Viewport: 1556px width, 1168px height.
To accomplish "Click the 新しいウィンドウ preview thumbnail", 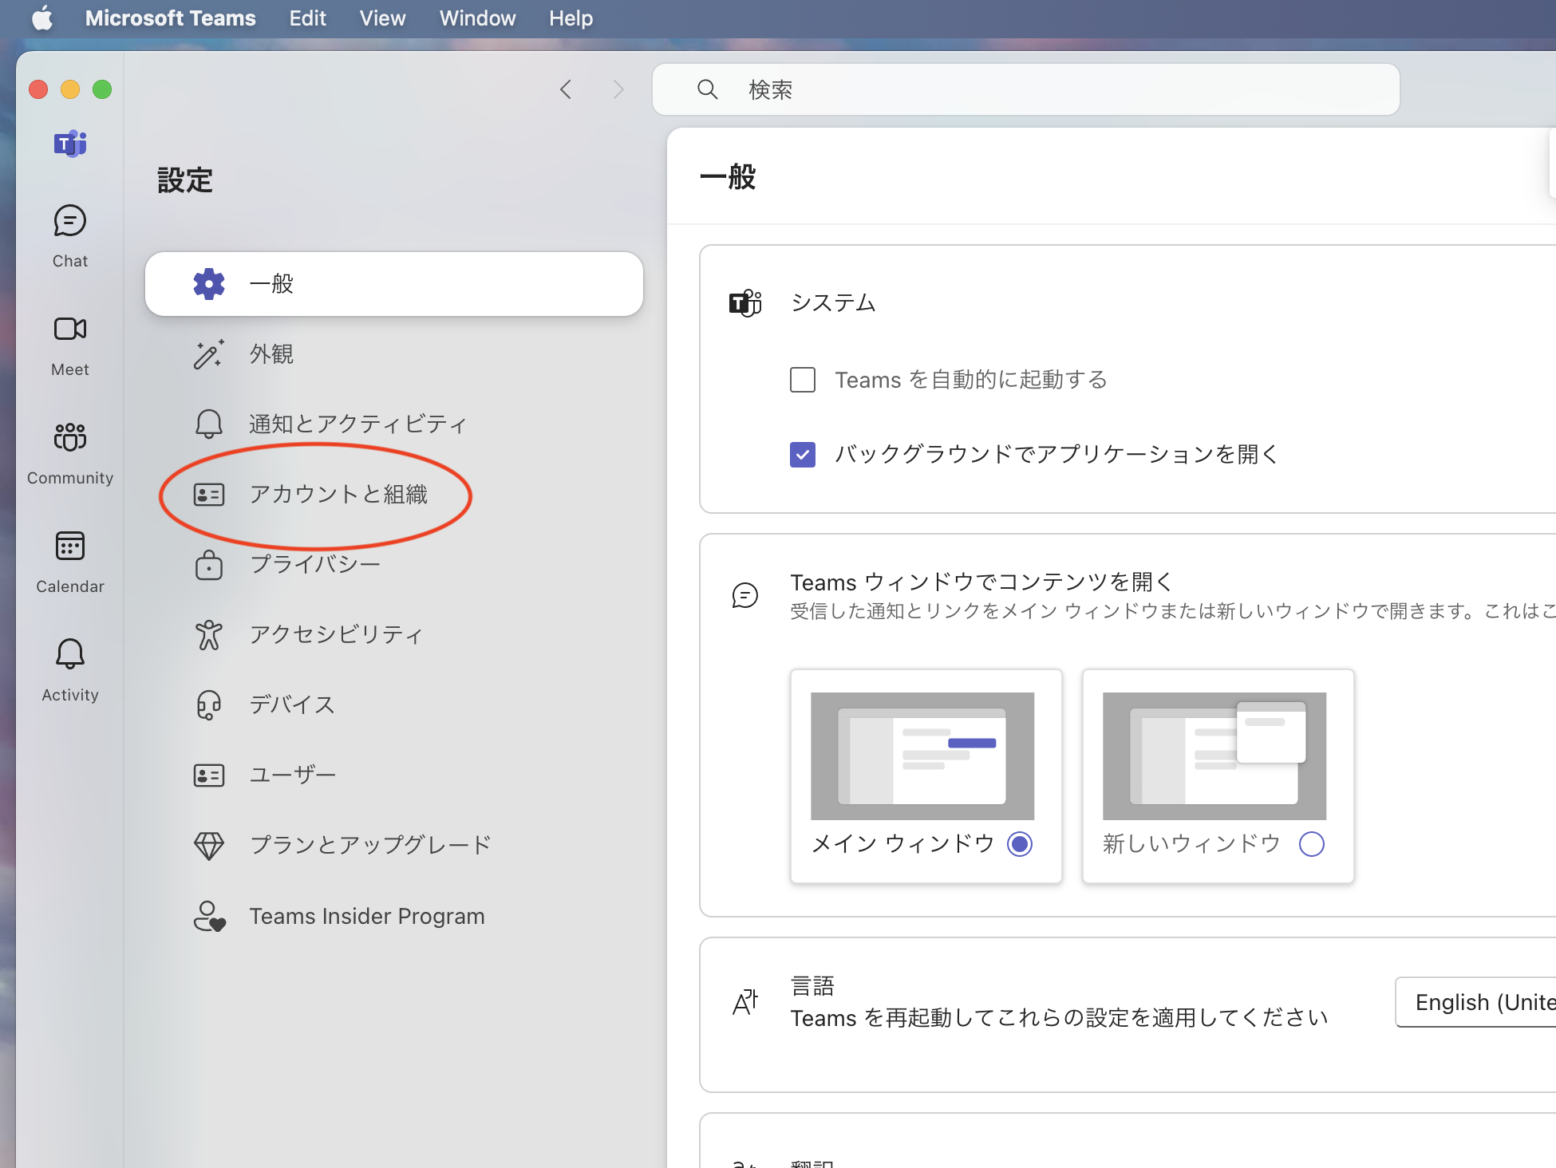I will tap(1214, 756).
